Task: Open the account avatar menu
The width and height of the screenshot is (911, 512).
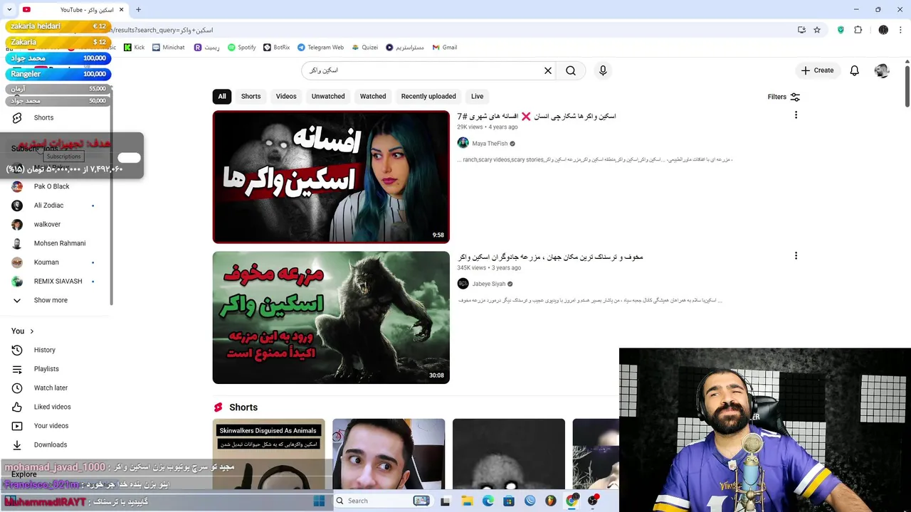Action: 882,70
